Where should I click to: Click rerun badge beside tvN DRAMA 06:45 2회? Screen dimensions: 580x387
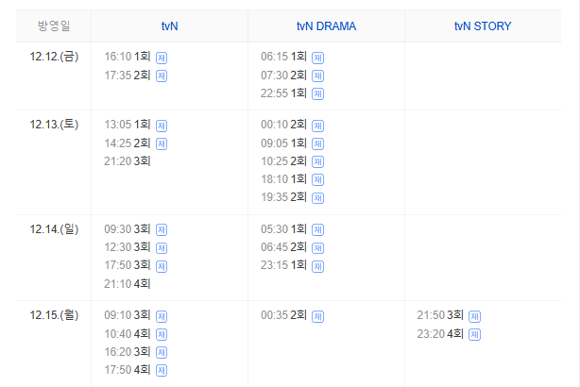pos(317,247)
